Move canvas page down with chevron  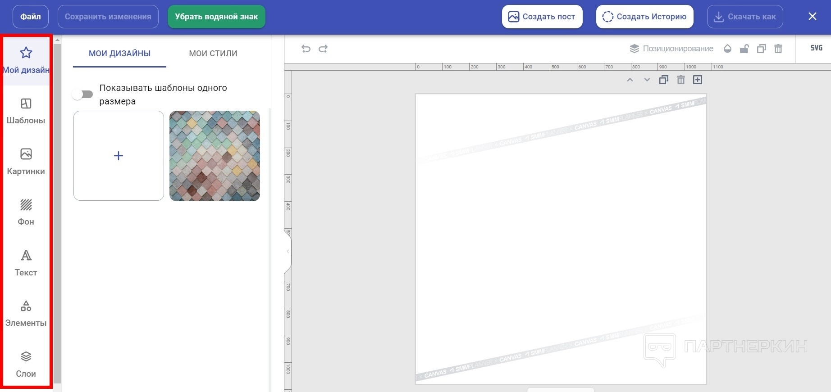[x=647, y=80]
